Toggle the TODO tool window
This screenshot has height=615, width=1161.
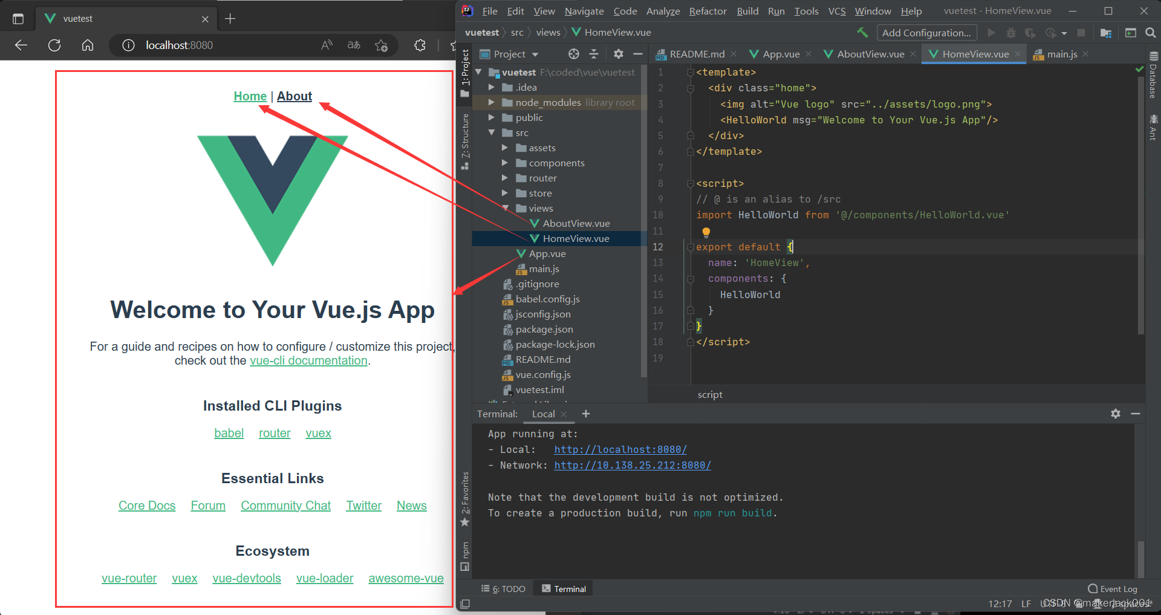point(503,589)
